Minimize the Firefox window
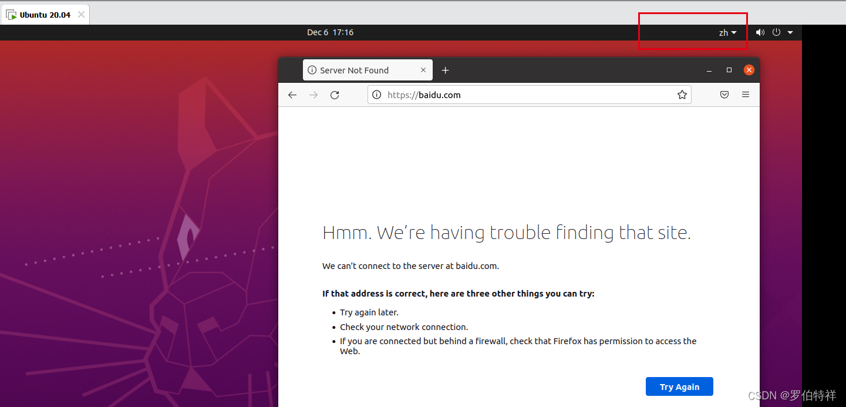Image resolution: width=846 pixels, height=407 pixels. click(x=709, y=70)
